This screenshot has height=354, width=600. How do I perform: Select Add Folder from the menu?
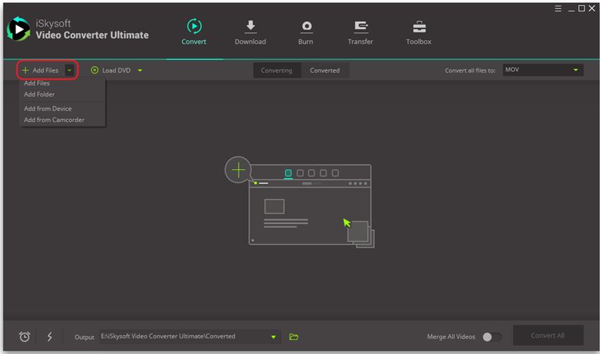pos(40,94)
